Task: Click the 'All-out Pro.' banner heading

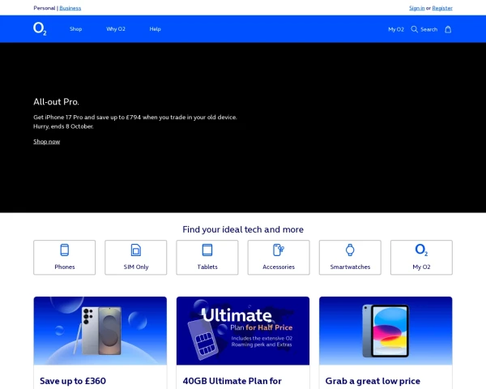Action: click(56, 102)
